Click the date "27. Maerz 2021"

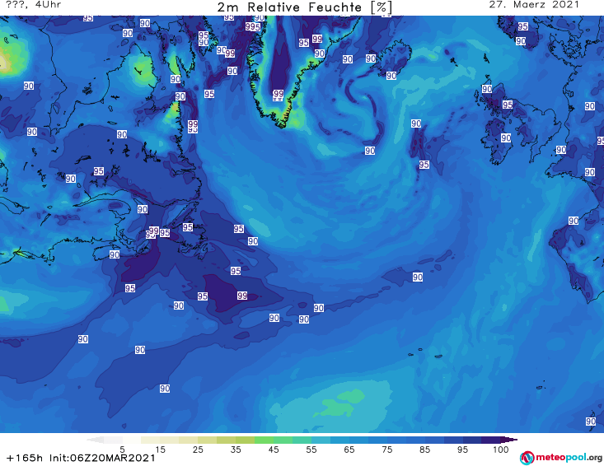pyautogui.click(x=534, y=5)
